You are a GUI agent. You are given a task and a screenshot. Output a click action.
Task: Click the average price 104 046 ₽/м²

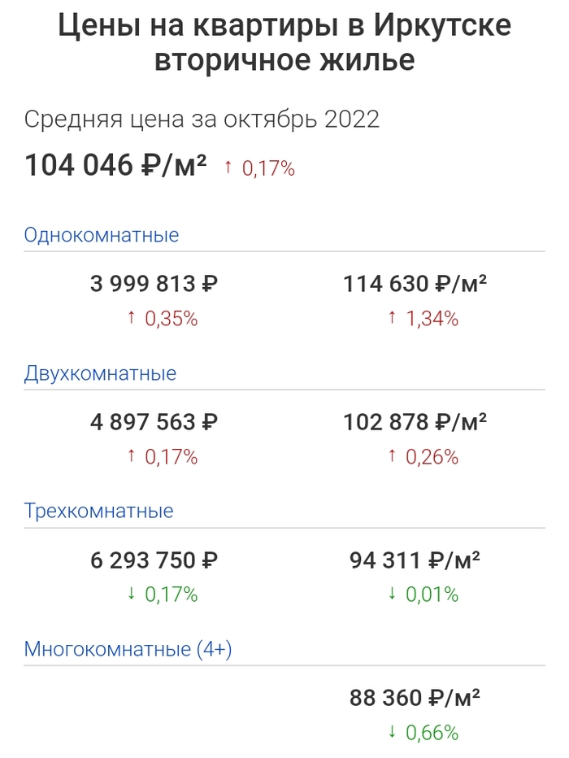click(115, 166)
